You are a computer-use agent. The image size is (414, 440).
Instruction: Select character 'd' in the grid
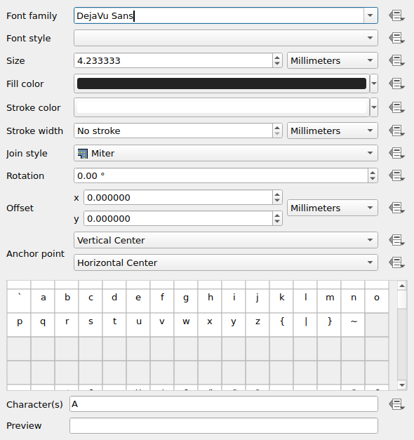click(x=114, y=300)
